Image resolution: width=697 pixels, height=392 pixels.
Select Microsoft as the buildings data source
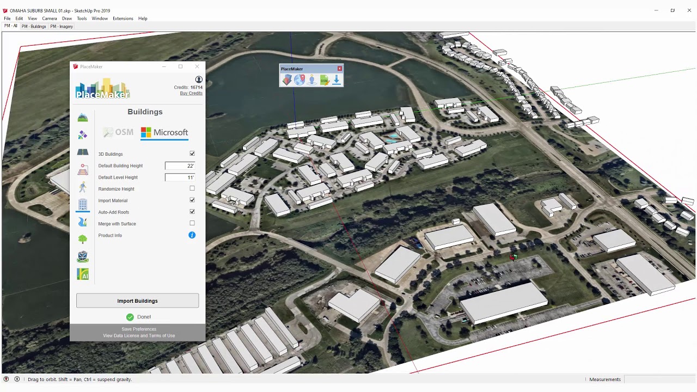(x=164, y=132)
